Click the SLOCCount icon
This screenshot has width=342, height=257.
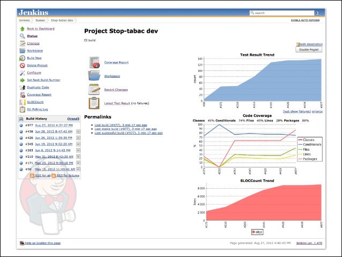pos(23,102)
